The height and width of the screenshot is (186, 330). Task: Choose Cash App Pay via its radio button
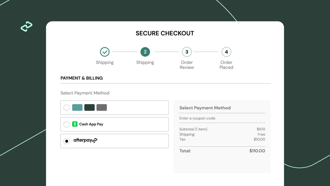tap(66, 124)
